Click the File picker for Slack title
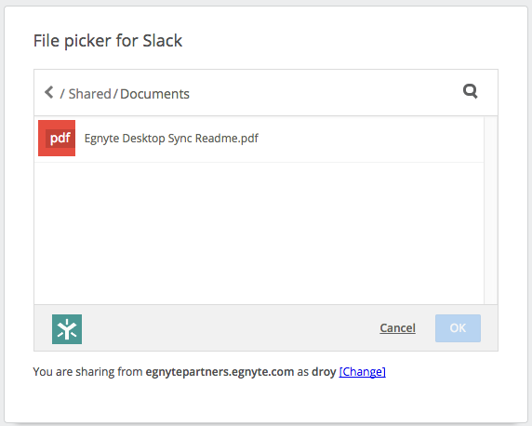532x426 pixels. pos(108,41)
